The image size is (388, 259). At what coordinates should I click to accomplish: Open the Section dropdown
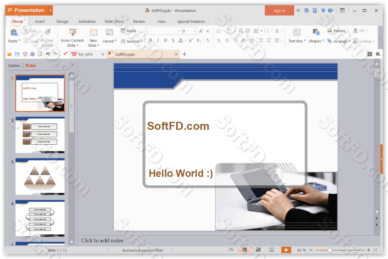pyautogui.click(x=131, y=41)
